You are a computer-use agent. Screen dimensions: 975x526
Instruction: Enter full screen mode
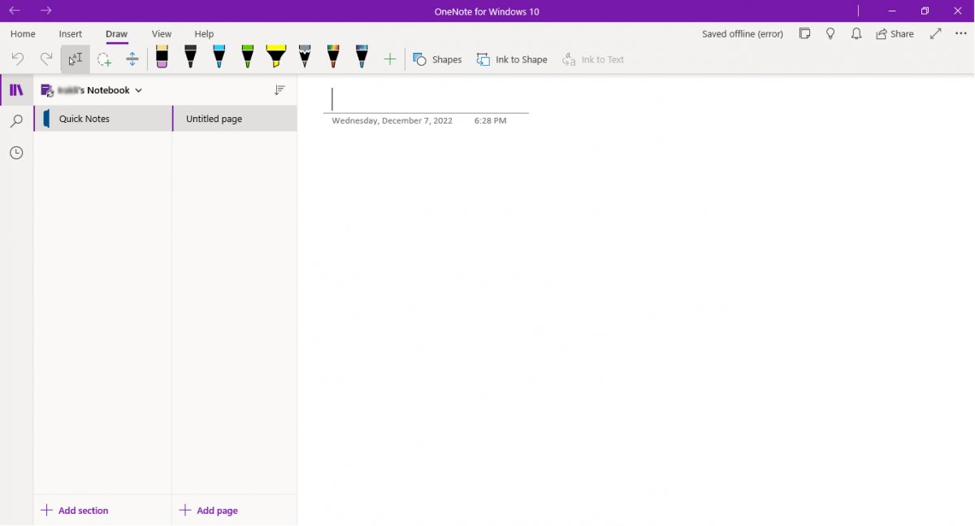tap(936, 34)
